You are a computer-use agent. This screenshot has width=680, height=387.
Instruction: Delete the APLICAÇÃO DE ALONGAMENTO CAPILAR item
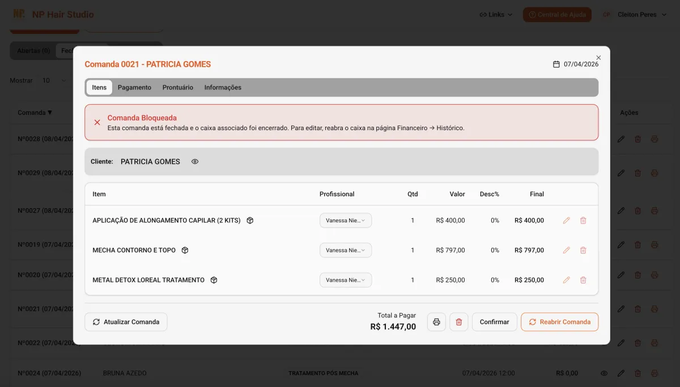583,220
